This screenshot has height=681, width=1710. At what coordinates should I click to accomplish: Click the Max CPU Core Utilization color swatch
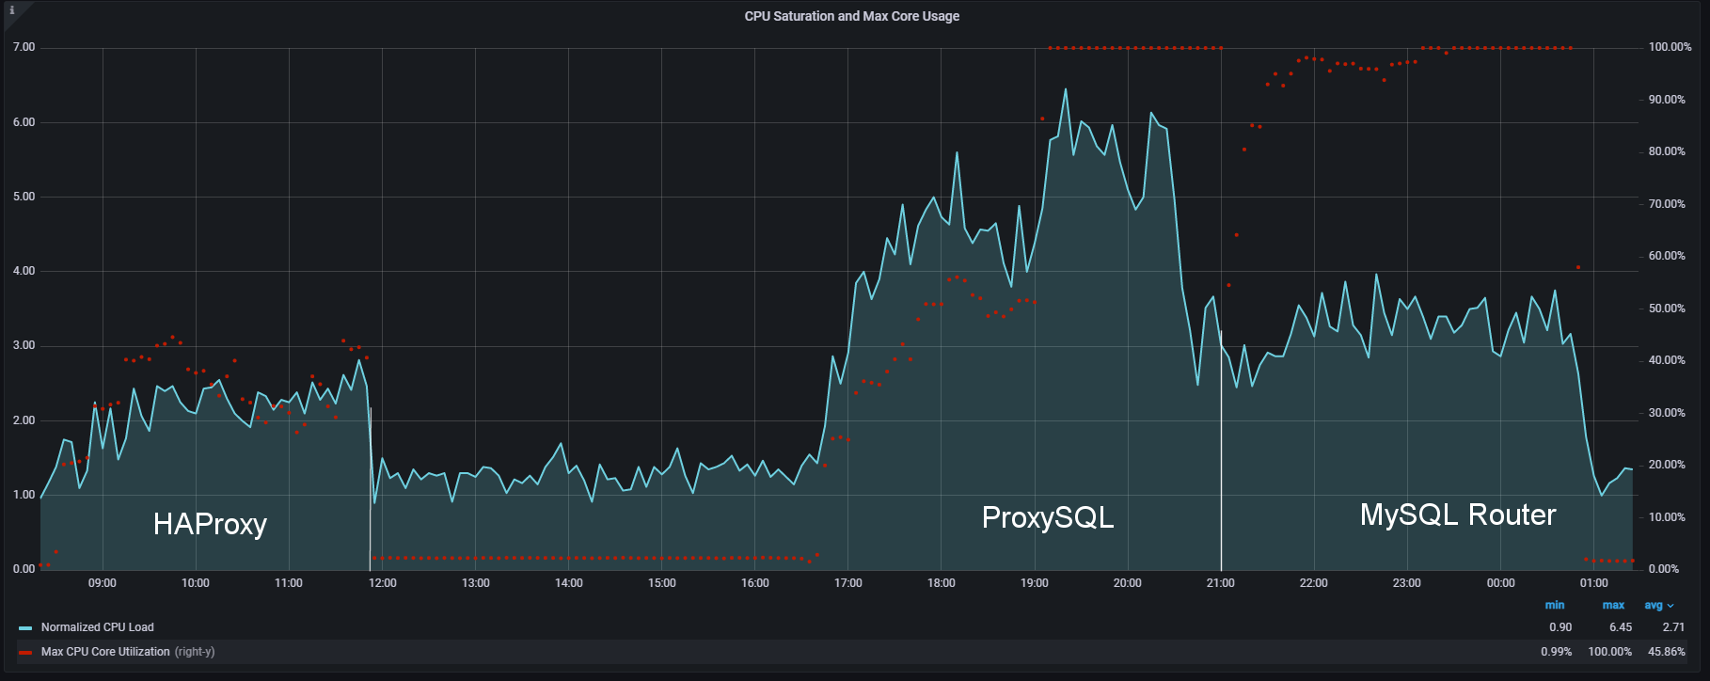(25, 652)
